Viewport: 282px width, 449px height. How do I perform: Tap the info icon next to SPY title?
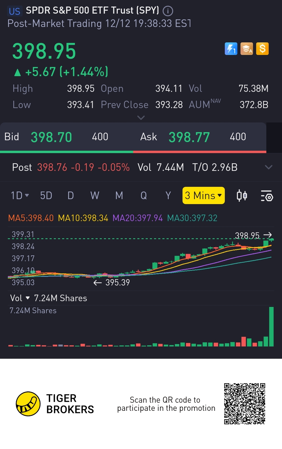(168, 11)
